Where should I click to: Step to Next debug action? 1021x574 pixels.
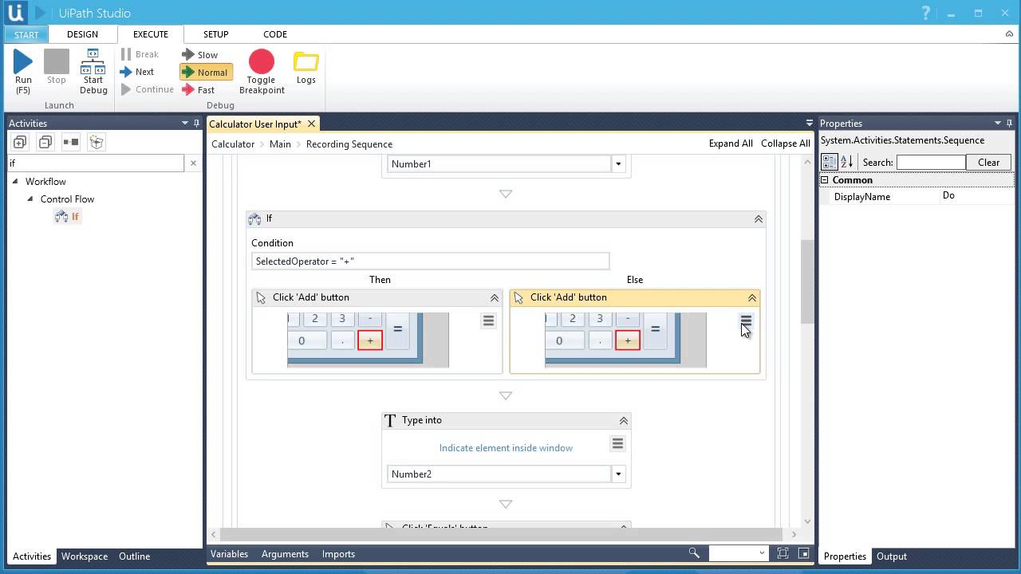click(137, 72)
